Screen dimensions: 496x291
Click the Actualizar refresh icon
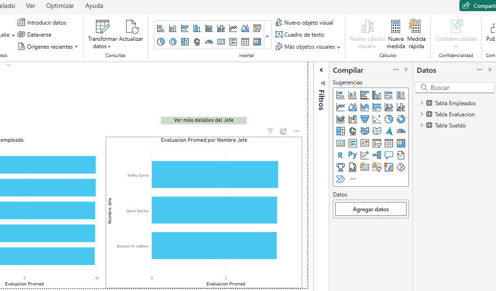pyautogui.click(x=131, y=27)
